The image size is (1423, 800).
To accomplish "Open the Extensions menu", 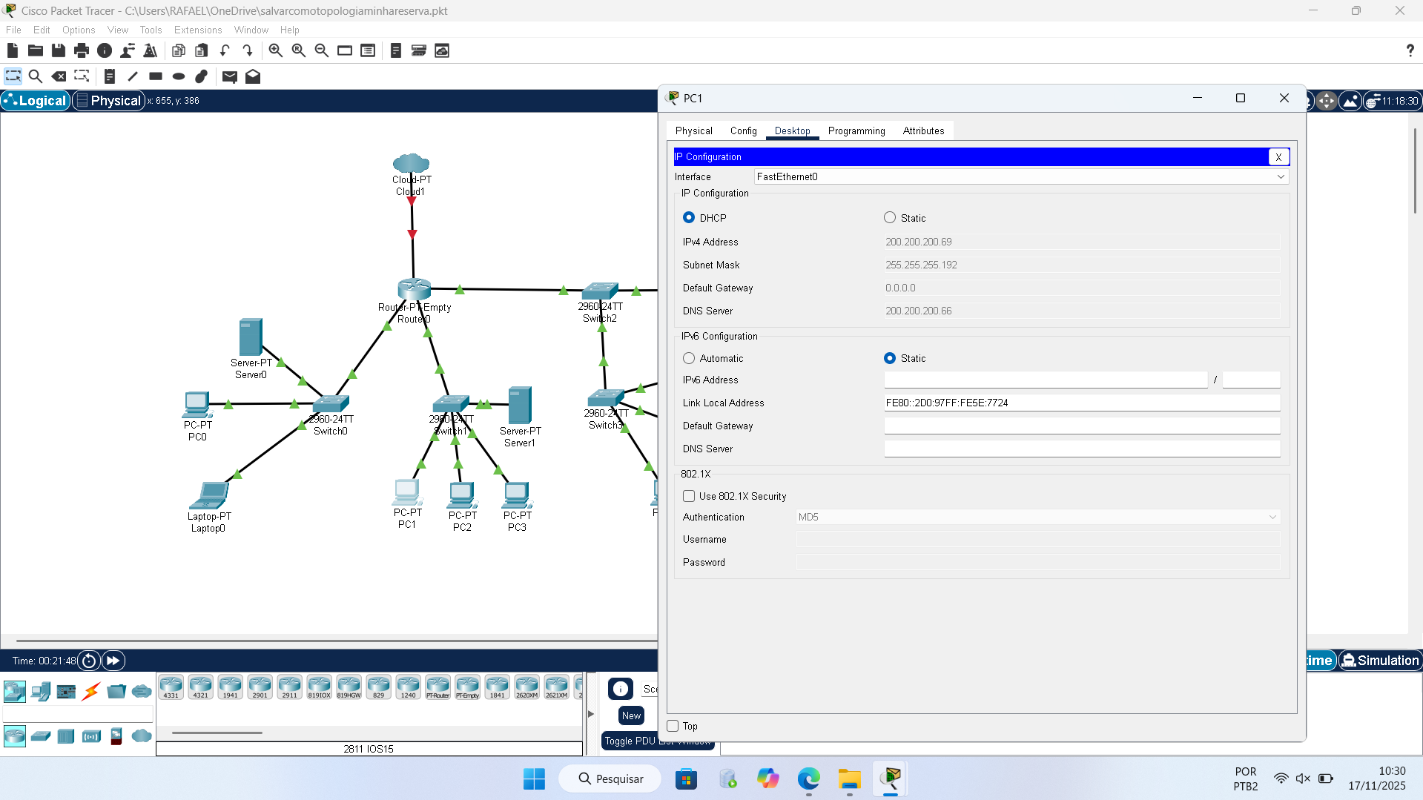I will click(197, 30).
